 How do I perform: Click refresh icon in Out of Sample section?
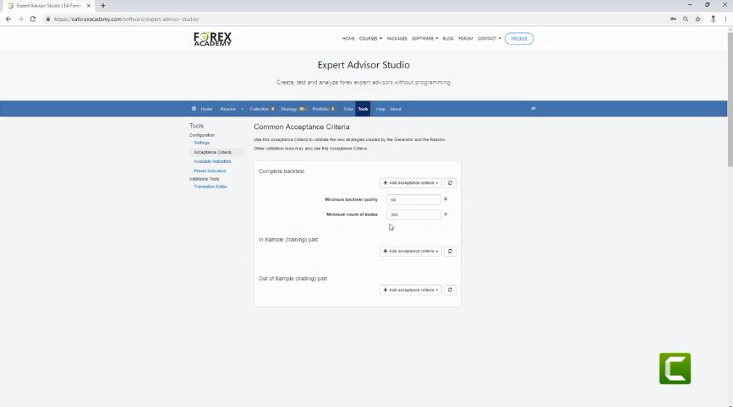(x=451, y=290)
